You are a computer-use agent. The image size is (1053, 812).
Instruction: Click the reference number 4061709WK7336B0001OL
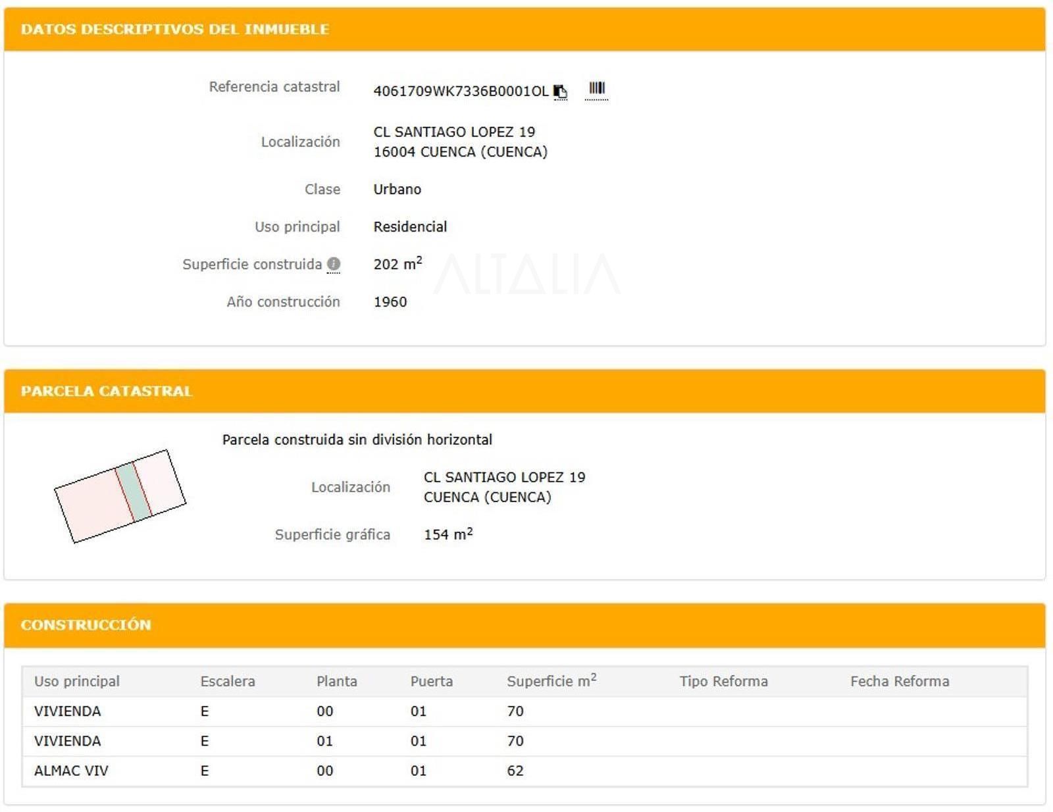[460, 91]
